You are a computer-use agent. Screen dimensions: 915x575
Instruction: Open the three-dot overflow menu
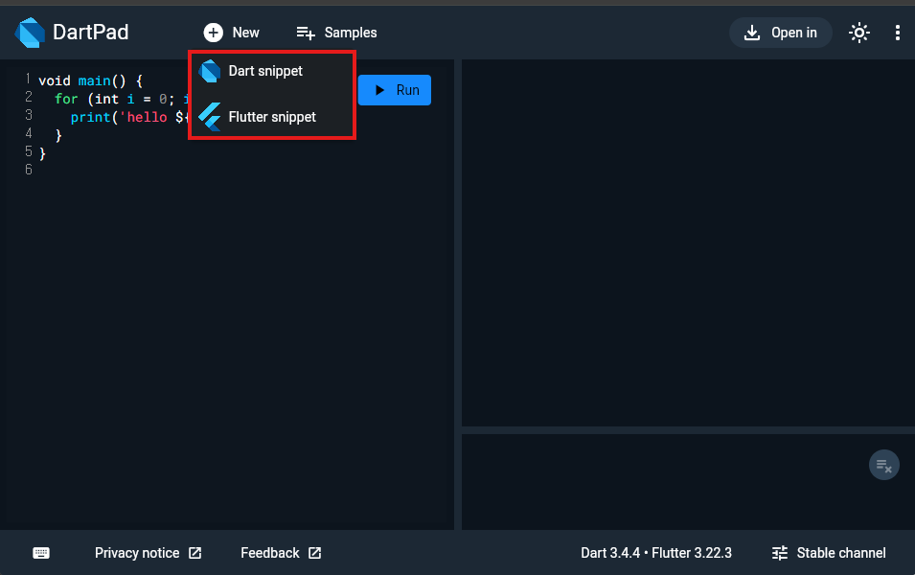pos(897,33)
